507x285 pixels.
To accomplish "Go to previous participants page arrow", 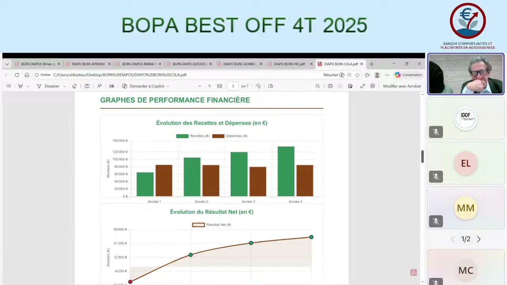I will point(453,239).
